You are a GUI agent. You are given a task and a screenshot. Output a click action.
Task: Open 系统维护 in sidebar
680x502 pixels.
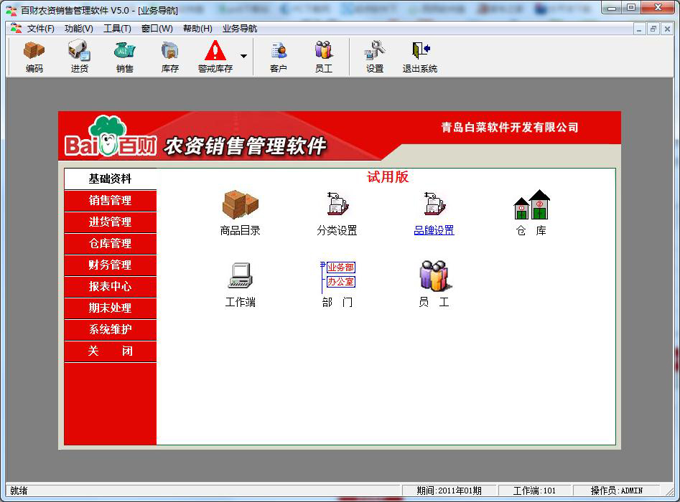point(110,330)
